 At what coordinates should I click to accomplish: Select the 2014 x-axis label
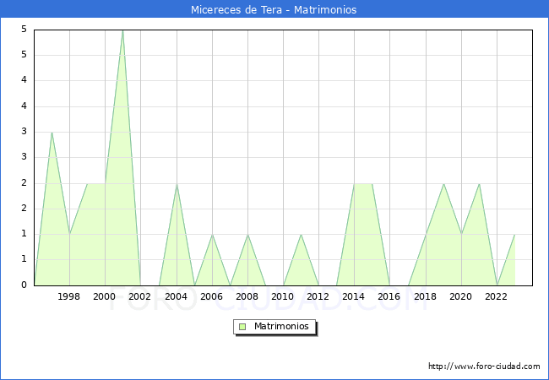(x=354, y=296)
